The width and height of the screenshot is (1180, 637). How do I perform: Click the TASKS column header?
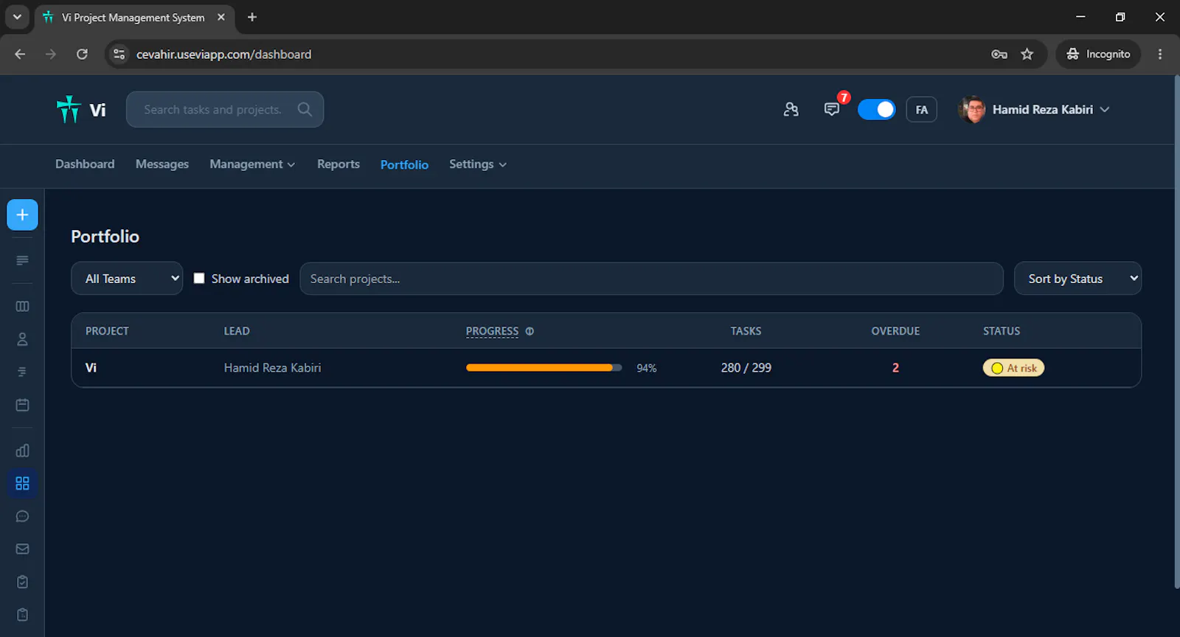[x=746, y=331]
